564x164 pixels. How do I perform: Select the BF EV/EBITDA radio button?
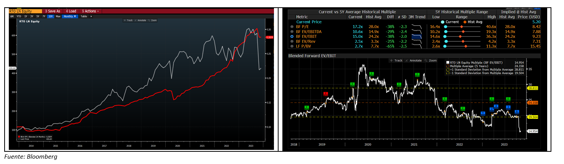(292, 32)
